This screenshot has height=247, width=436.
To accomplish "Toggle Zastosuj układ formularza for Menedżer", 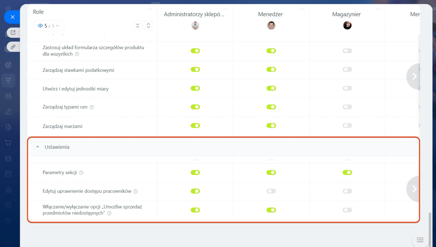I will click(271, 51).
